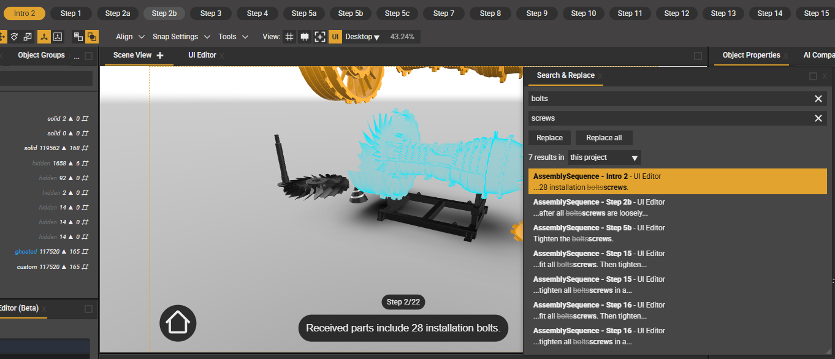
Task: Clear the 'screws' replace field
Action: click(x=818, y=118)
